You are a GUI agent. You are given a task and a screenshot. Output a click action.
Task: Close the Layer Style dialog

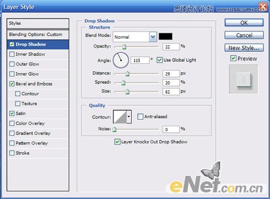[x=263, y=7]
